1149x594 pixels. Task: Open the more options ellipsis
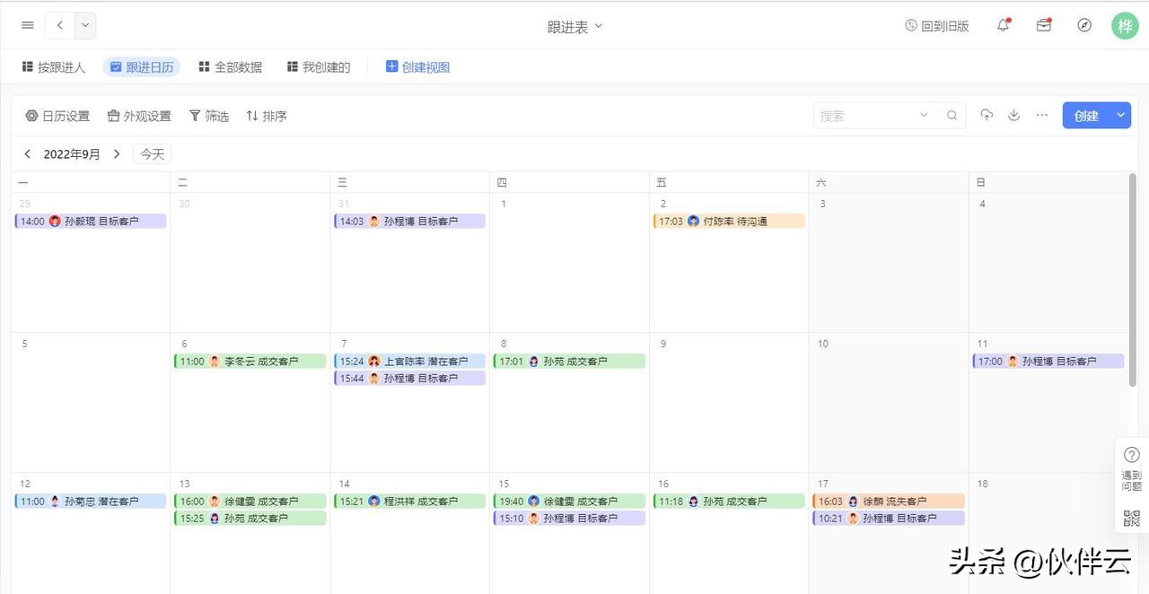[1042, 115]
